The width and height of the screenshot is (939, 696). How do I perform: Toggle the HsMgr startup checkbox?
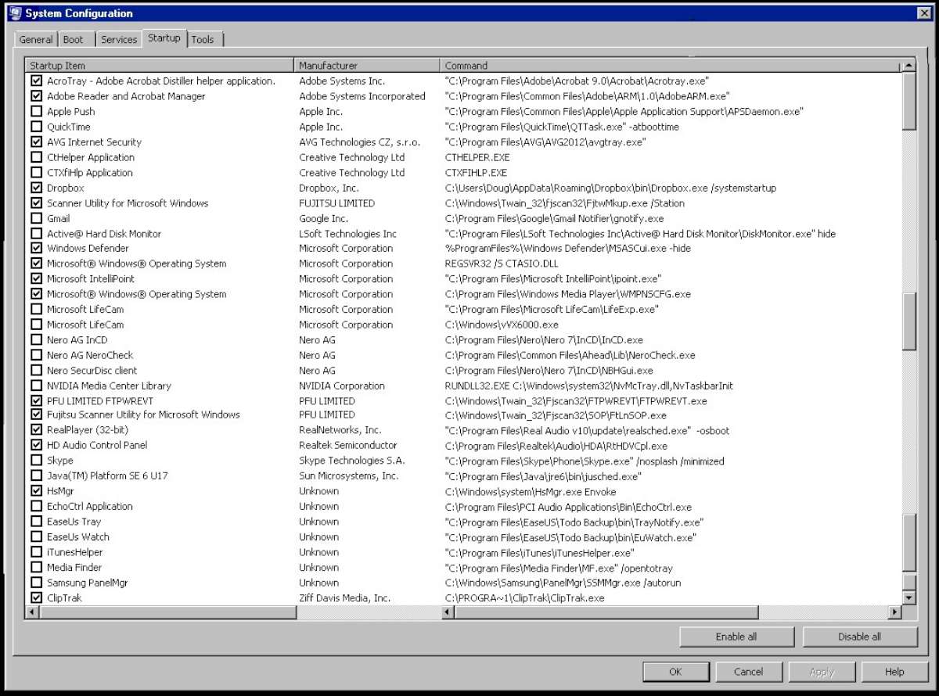(x=36, y=491)
